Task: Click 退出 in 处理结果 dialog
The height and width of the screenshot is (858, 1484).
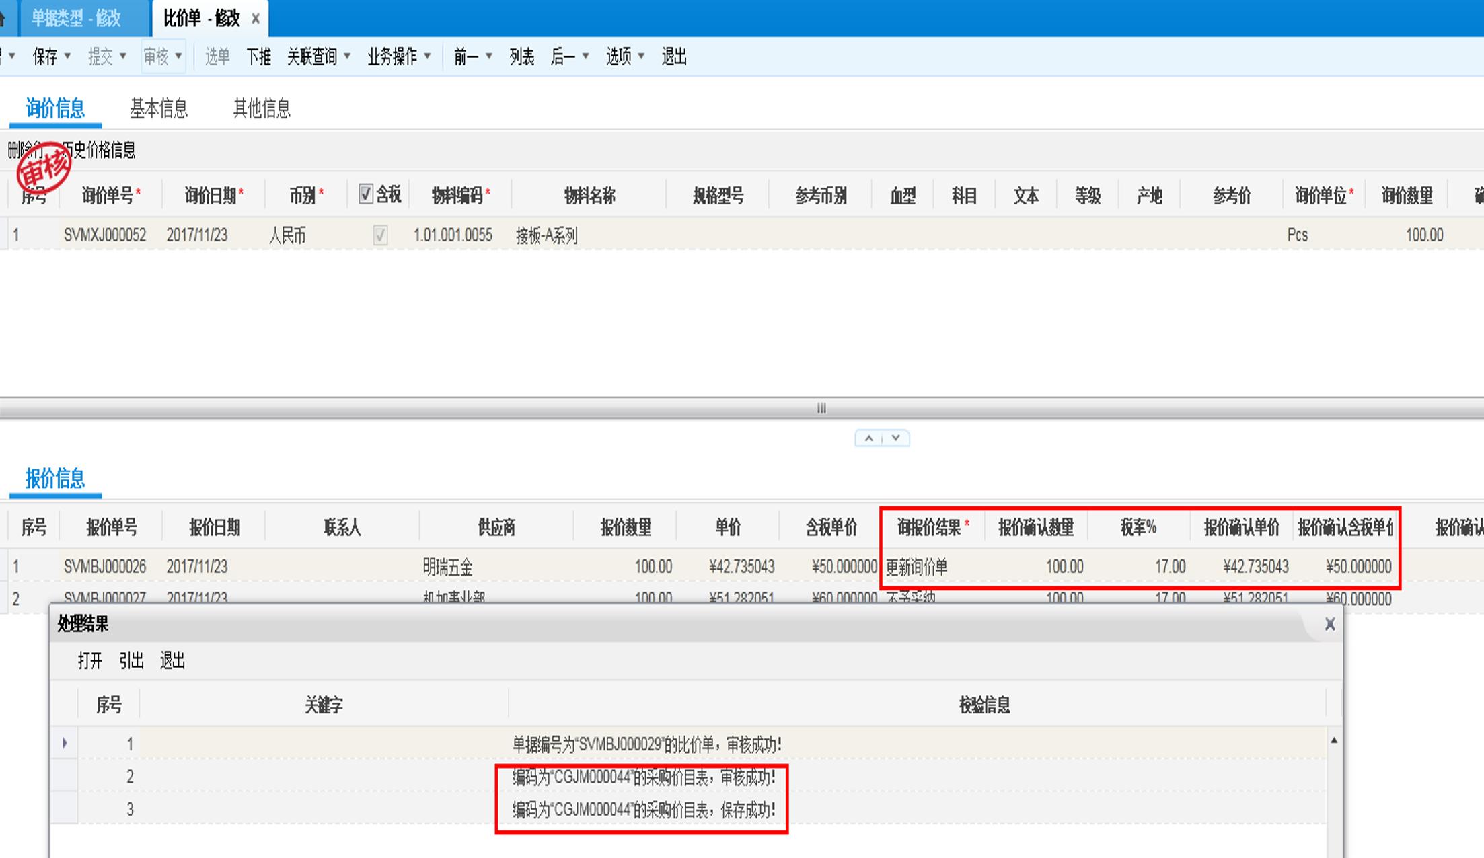Action: [172, 661]
